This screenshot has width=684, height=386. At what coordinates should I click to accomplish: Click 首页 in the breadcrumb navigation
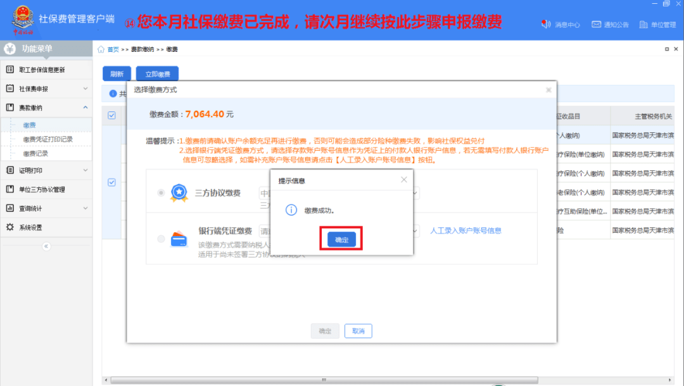[112, 48]
